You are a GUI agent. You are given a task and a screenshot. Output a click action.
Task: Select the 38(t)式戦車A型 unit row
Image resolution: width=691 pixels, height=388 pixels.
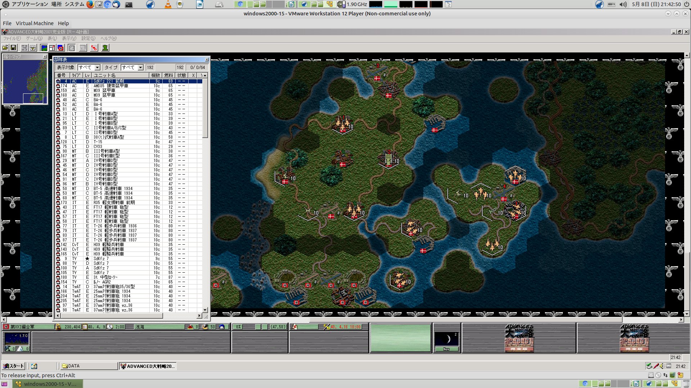click(128, 137)
